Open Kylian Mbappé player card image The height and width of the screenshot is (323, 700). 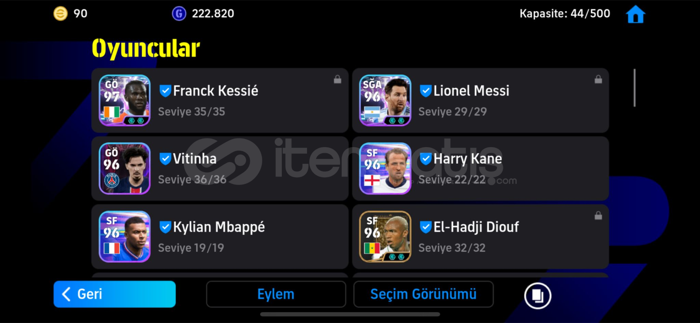click(x=125, y=237)
